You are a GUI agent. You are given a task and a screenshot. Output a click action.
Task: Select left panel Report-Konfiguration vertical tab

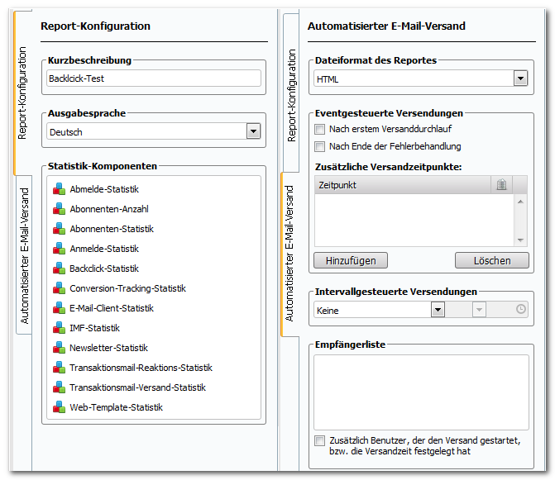(x=22, y=93)
